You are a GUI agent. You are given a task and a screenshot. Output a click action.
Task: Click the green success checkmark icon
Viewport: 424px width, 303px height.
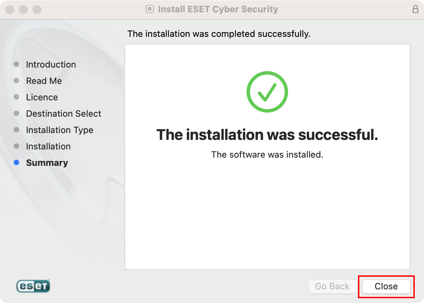[x=267, y=91]
